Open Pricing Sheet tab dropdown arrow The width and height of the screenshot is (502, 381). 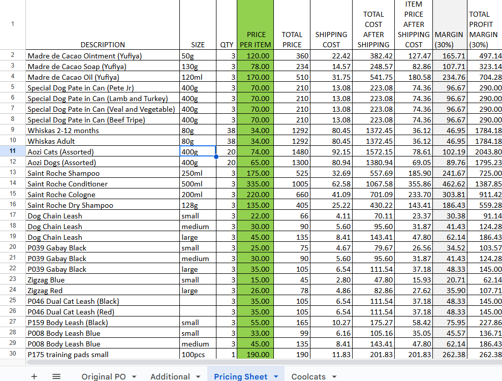coord(276,377)
